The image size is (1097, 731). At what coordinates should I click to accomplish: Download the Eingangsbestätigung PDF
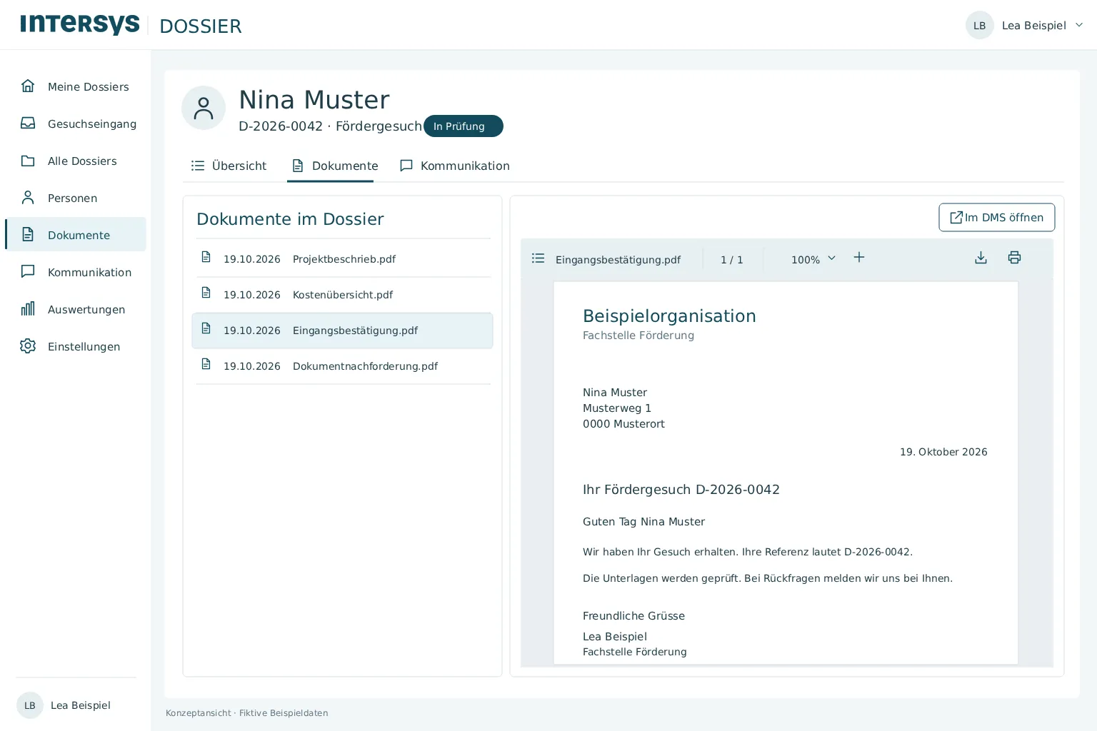click(981, 258)
